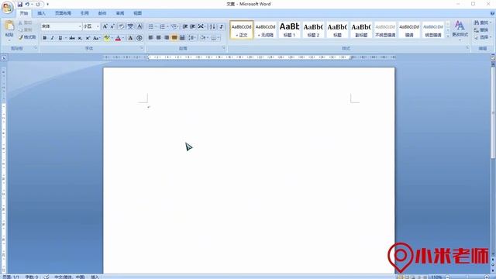The width and height of the screenshot is (496, 279).
Task: Open the Change Case (Aa) dropdown
Action: coord(96,38)
